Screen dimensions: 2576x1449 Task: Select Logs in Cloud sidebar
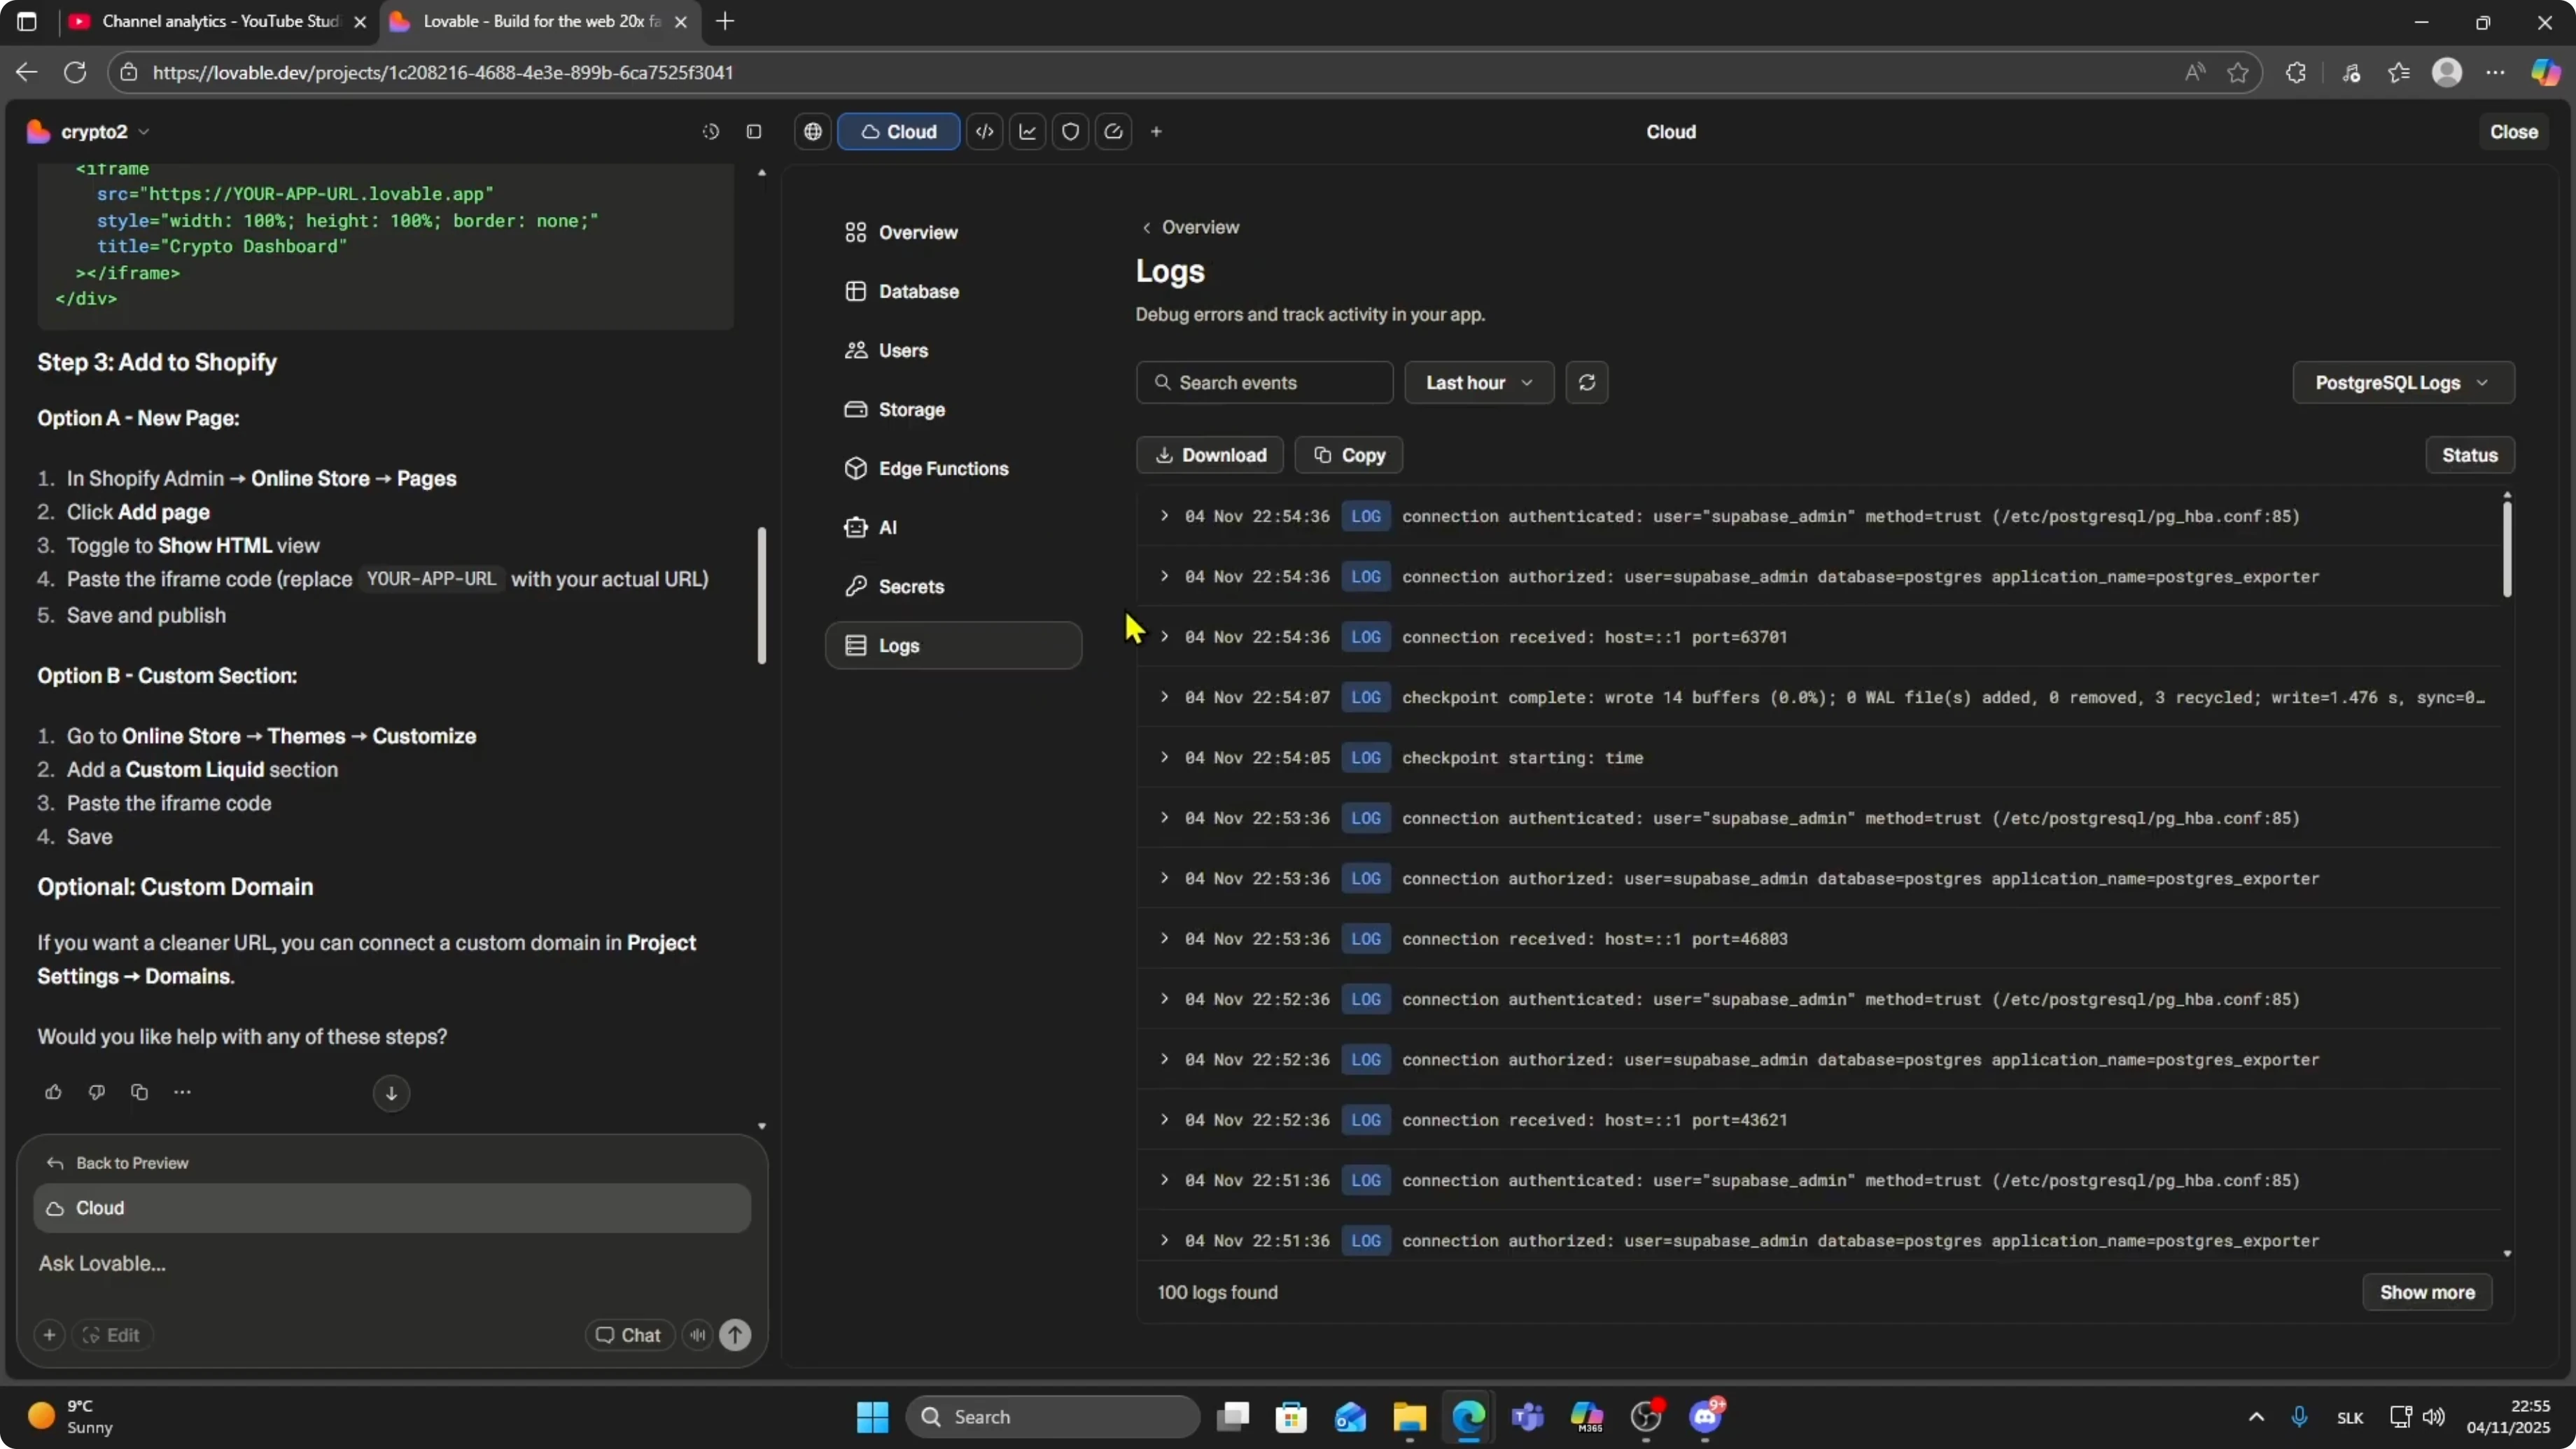pos(953,645)
